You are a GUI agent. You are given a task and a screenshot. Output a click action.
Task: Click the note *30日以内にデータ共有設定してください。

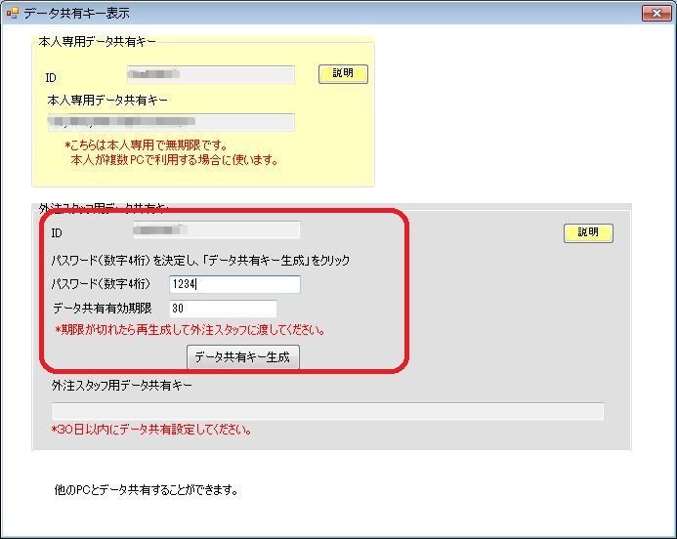click(x=151, y=430)
